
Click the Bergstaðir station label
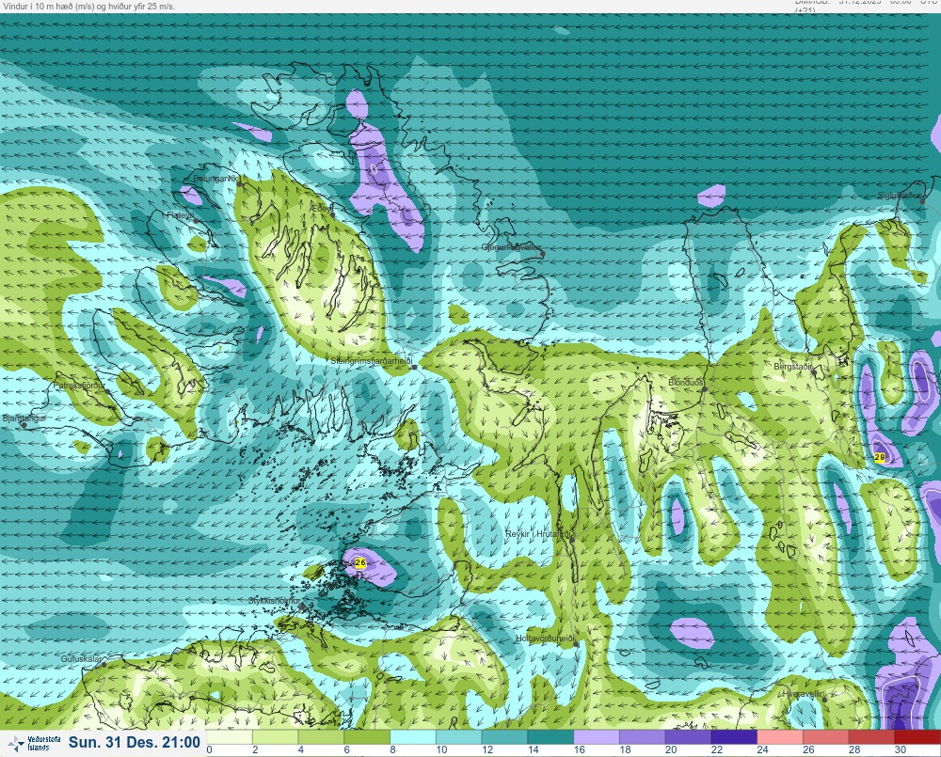coord(793,366)
